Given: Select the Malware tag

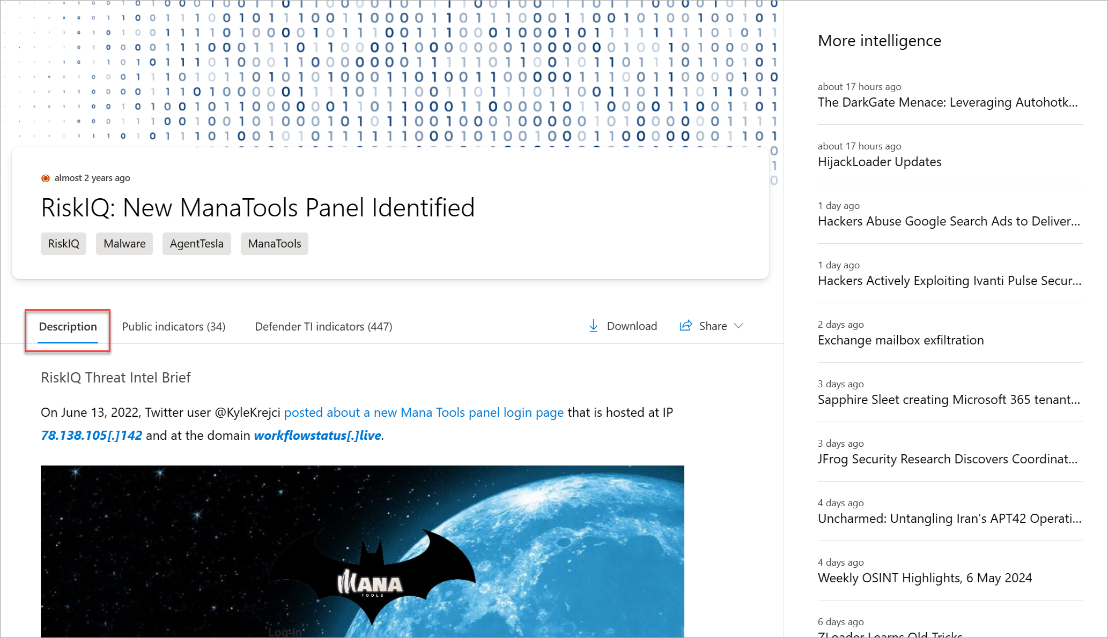Looking at the screenshot, I should point(124,244).
